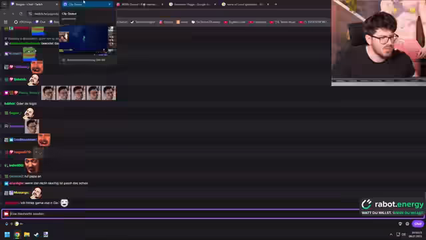Open the fifth taskbar app icon
Screen dimensions: 426x240
[46, 235]
